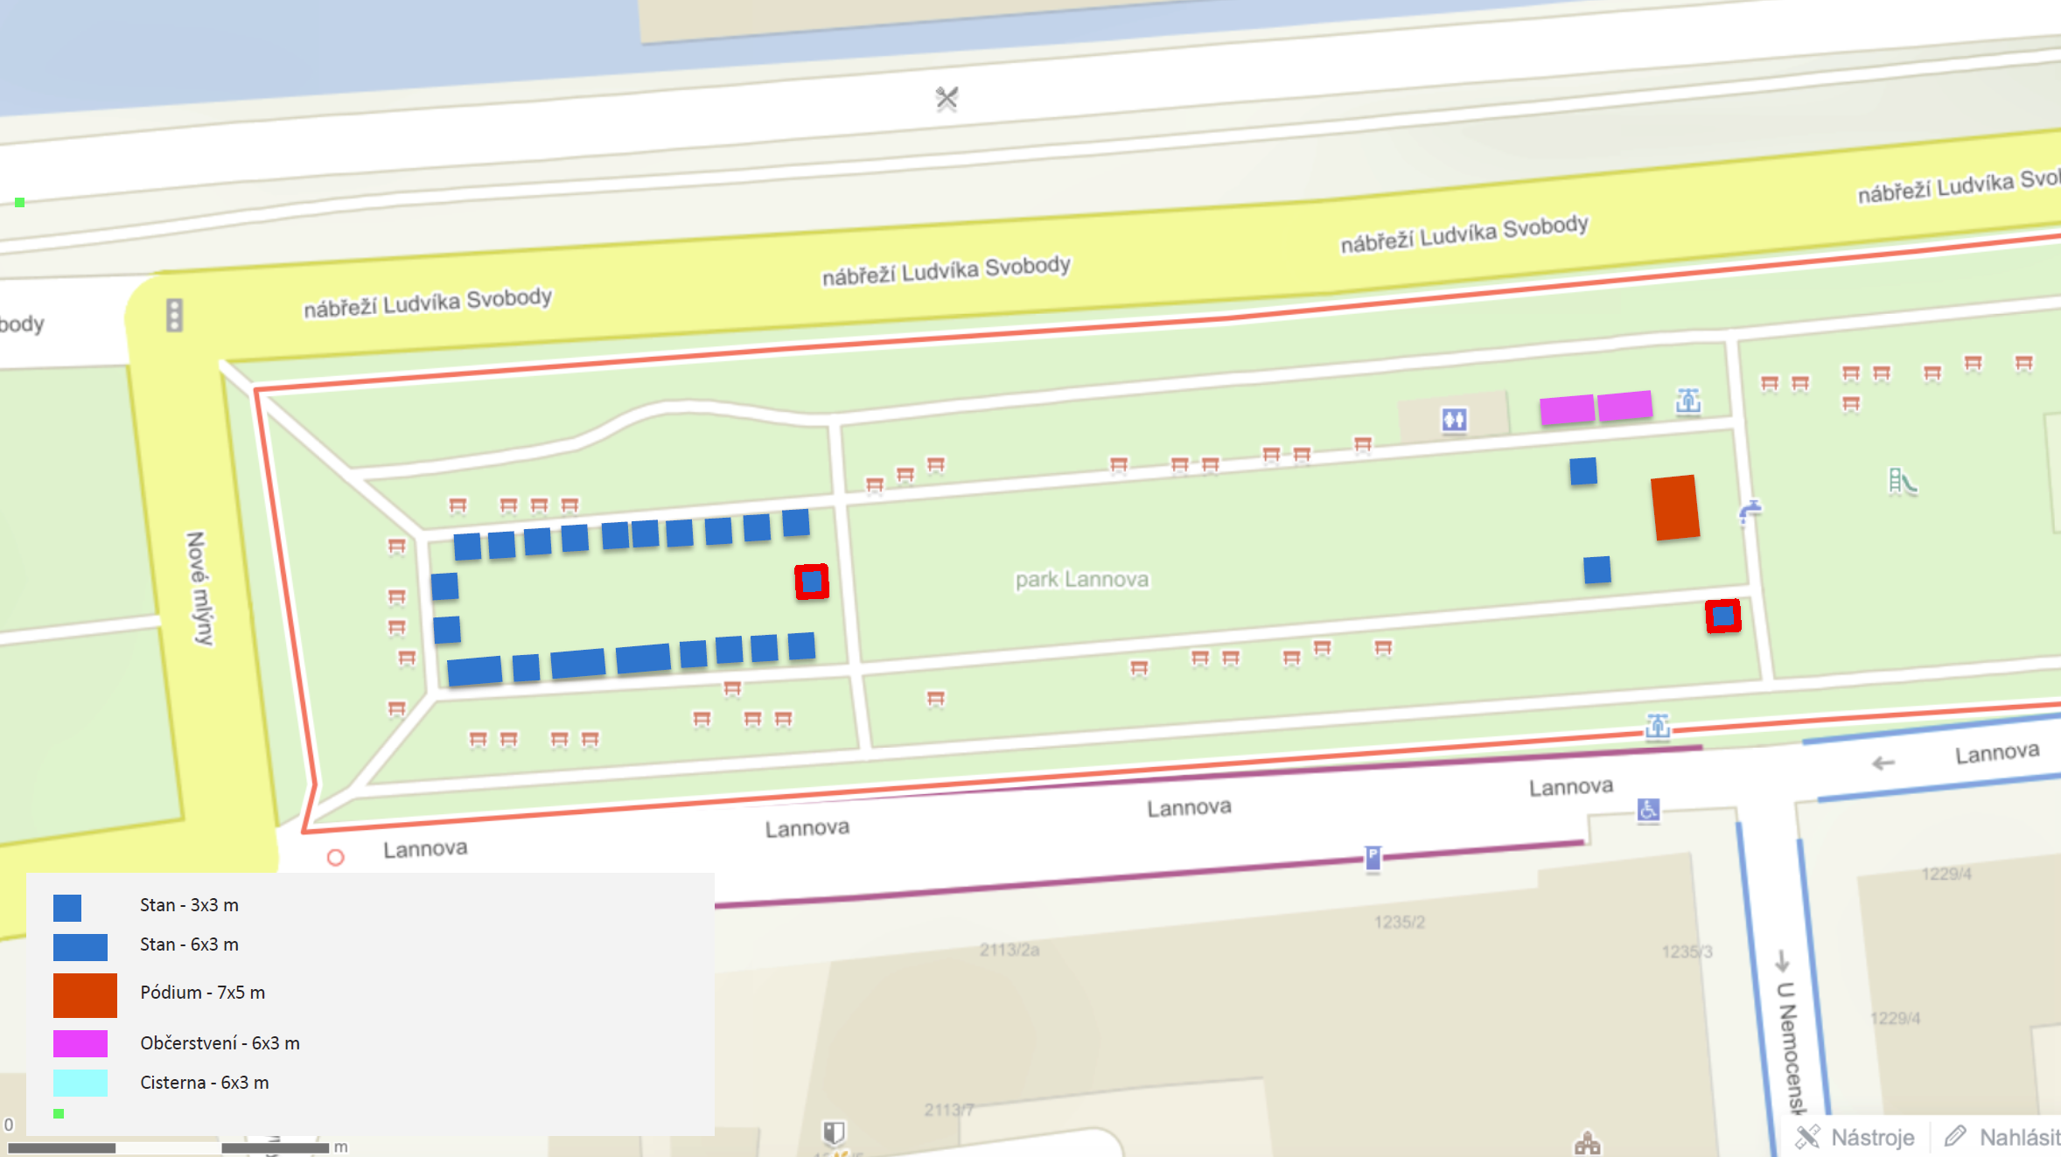Click the fountain icon on Lannova border
The height and width of the screenshot is (1157, 2061).
click(x=1658, y=726)
